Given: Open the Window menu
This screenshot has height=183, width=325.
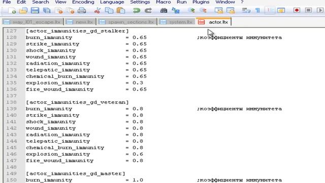Looking at the screenshot, I should coord(225,2).
